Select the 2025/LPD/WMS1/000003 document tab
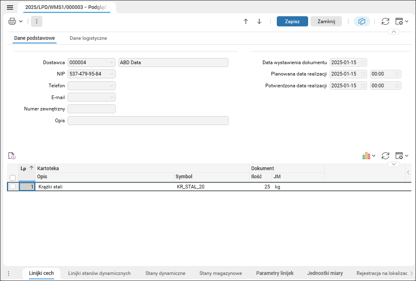Viewport: 416px width, 281px height. tap(66, 7)
